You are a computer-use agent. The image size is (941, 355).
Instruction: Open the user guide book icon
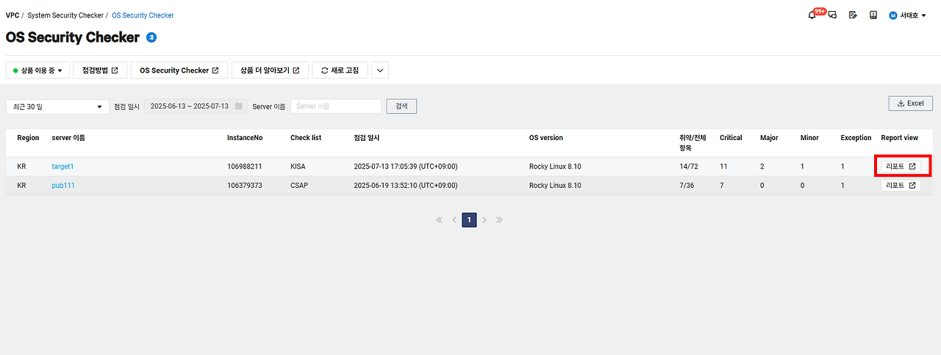click(873, 15)
